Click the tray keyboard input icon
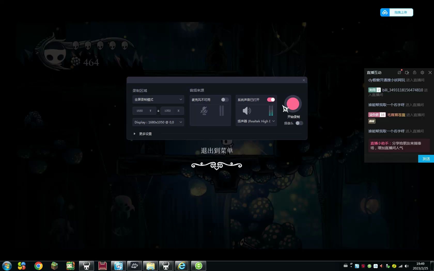The height and width of the screenshot is (271, 434). pyautogui.click(x=346, y=266)
